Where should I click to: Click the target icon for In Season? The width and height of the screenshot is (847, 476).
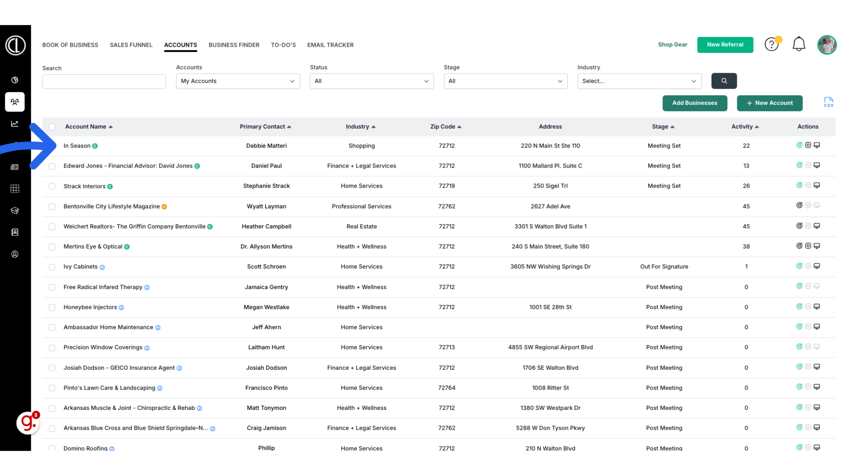pos(799,145)
